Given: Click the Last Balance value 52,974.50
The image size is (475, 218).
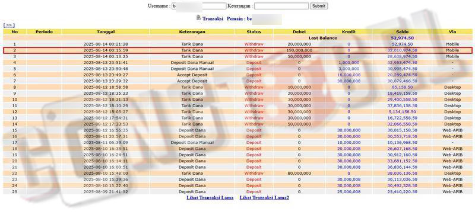Looking at the screenshot, I should (403, 38).
